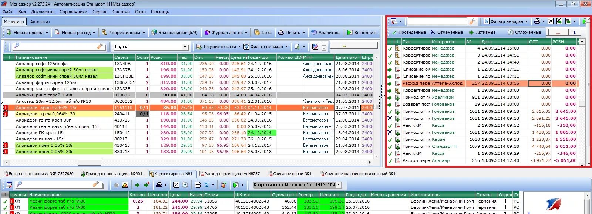
Task: Click the documents panel search input field
Action: coord(438,21)
